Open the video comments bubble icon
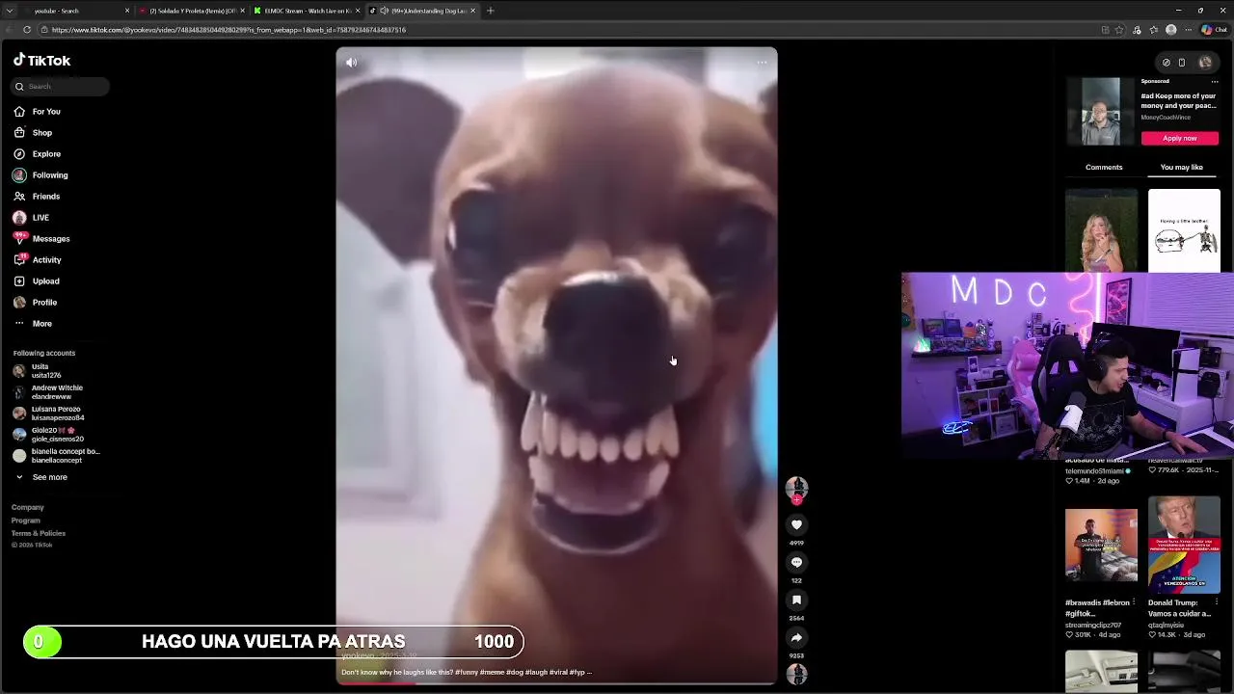The height and width of the screenshot is (694, 1234). (796, 562)
